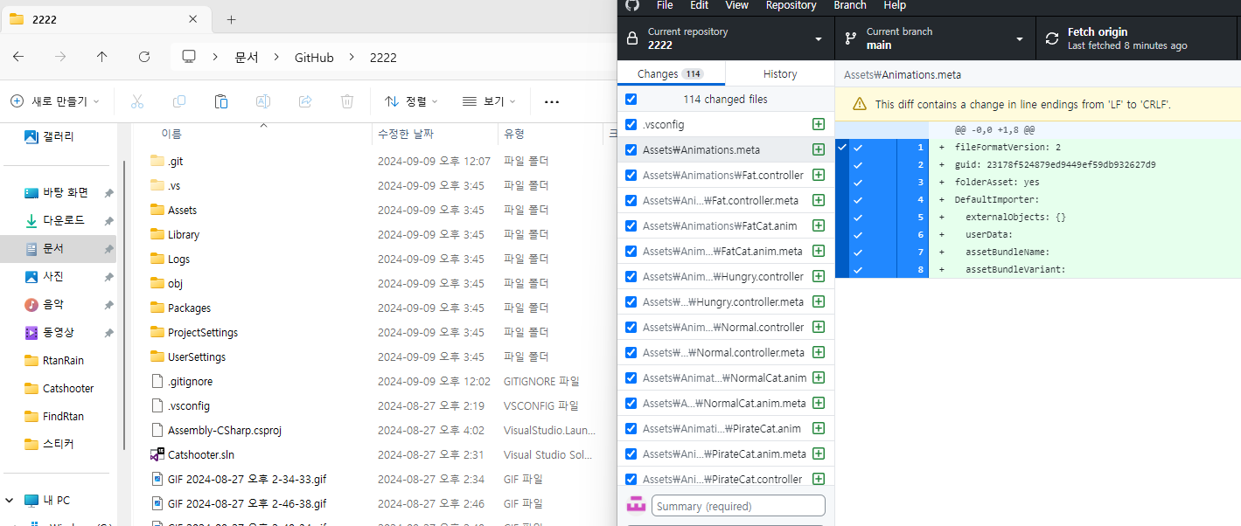Open the Repository menu
Screen dimensions: 1241x526
(791, 5)
